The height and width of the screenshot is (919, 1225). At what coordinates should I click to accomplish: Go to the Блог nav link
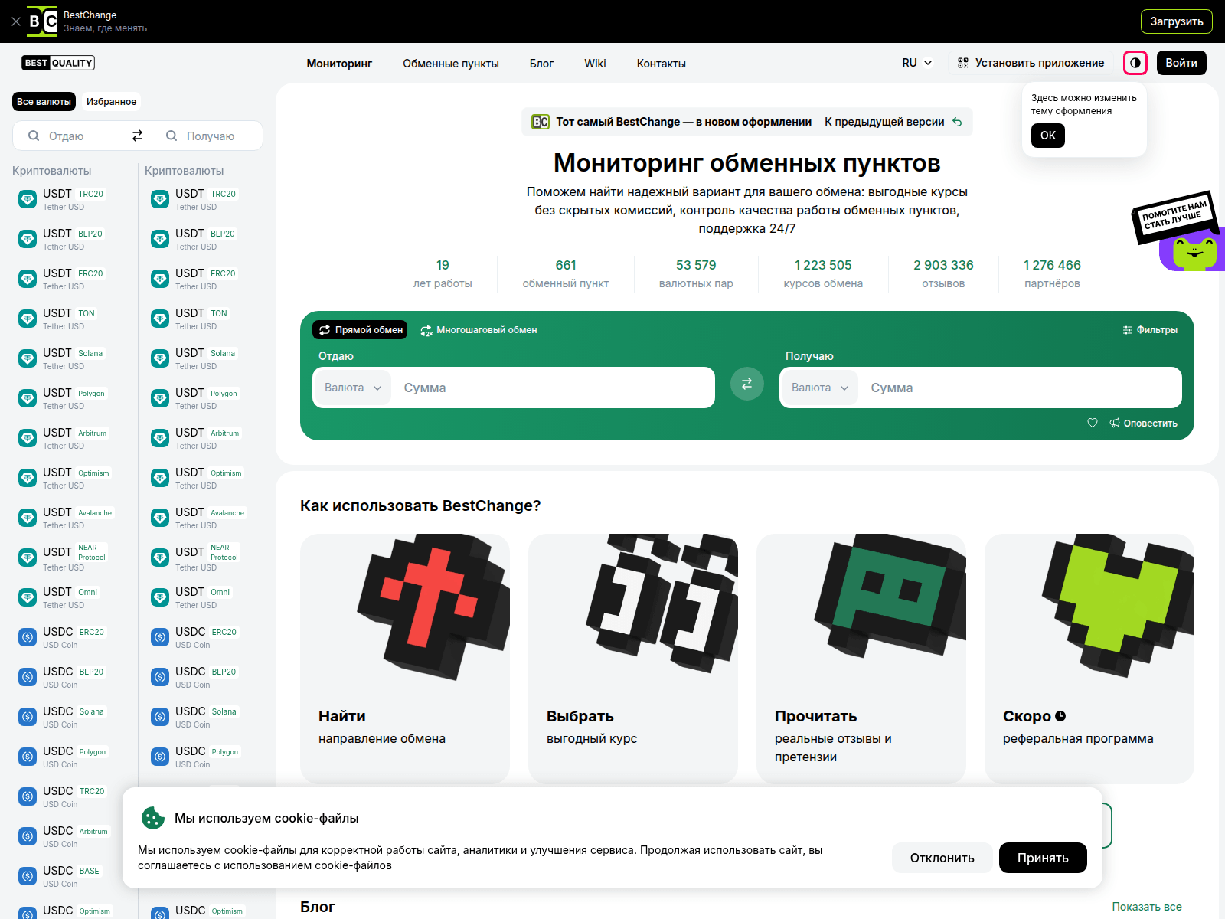541,64
